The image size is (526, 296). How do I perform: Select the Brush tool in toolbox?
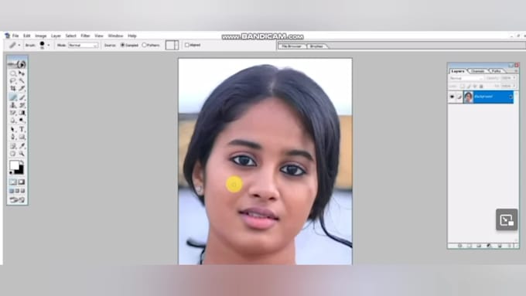22,97
